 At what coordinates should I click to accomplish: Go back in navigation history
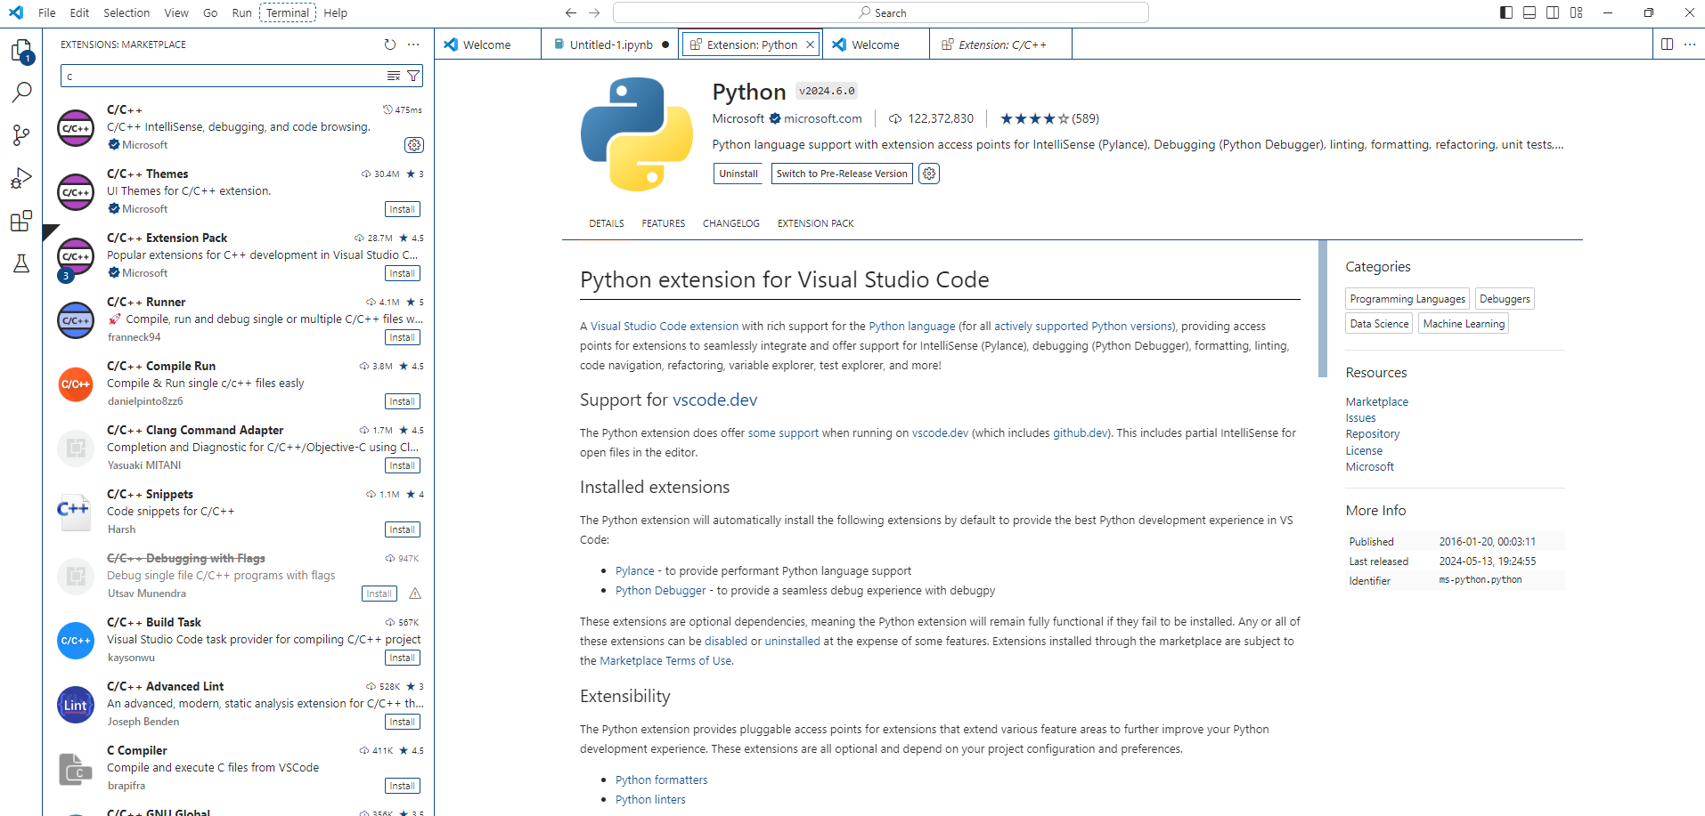click(x=571, y=12)
